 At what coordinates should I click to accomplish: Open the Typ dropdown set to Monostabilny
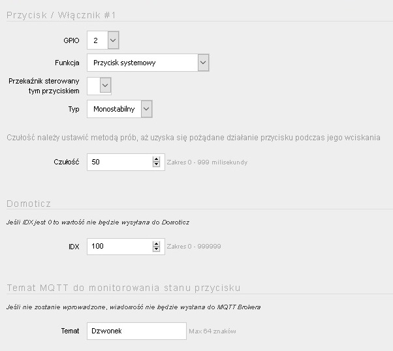[119, 109]
